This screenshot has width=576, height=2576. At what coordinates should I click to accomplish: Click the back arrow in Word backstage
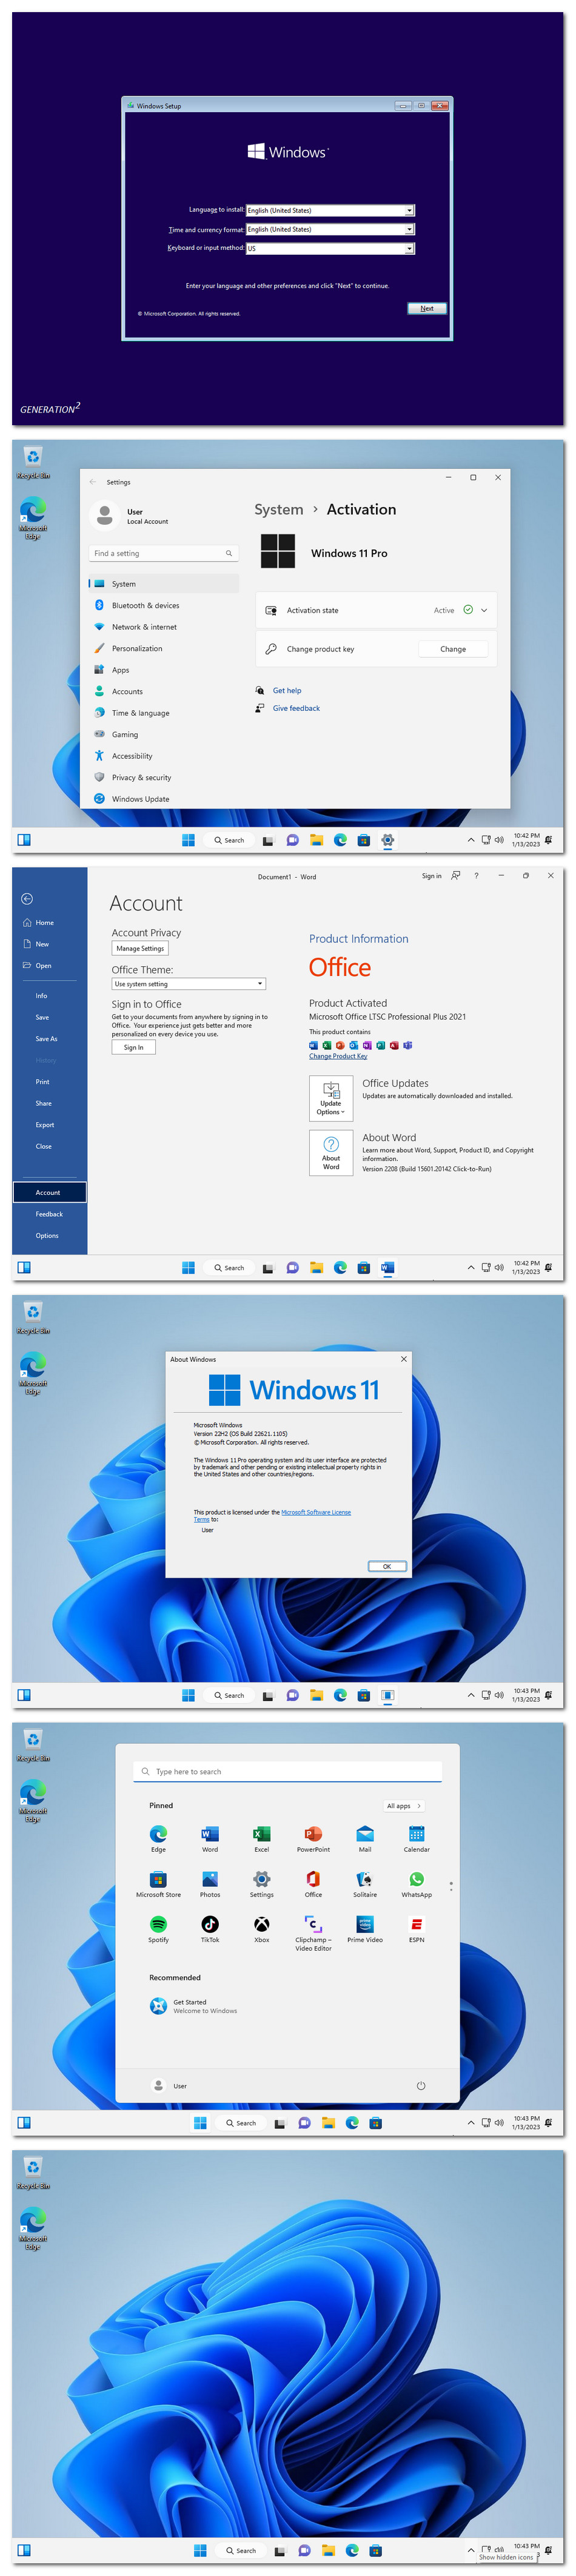[27, 899]
